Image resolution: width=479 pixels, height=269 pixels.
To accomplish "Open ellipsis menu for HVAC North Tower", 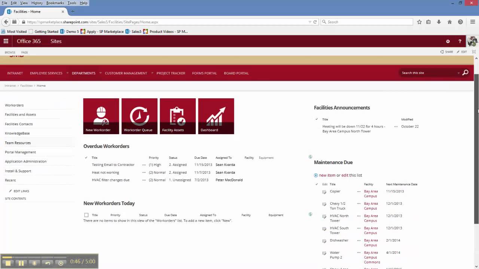I will click(359, 216).
